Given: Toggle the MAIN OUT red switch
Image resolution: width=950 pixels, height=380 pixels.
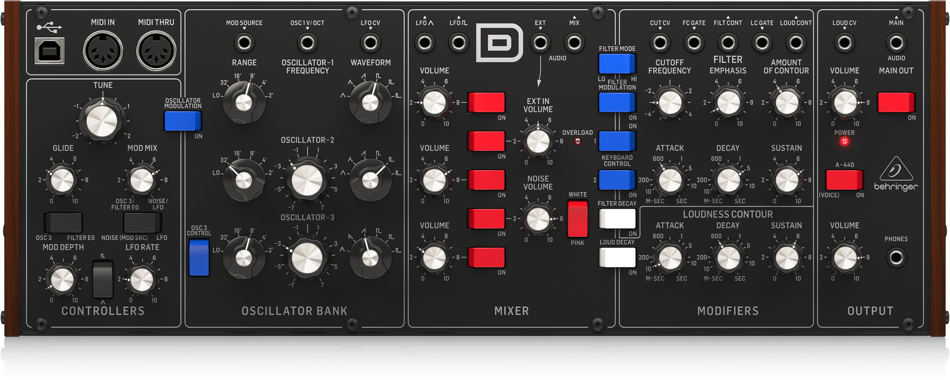Looking at the screenshot, I should pyautogui.click(x=896, y=103).
